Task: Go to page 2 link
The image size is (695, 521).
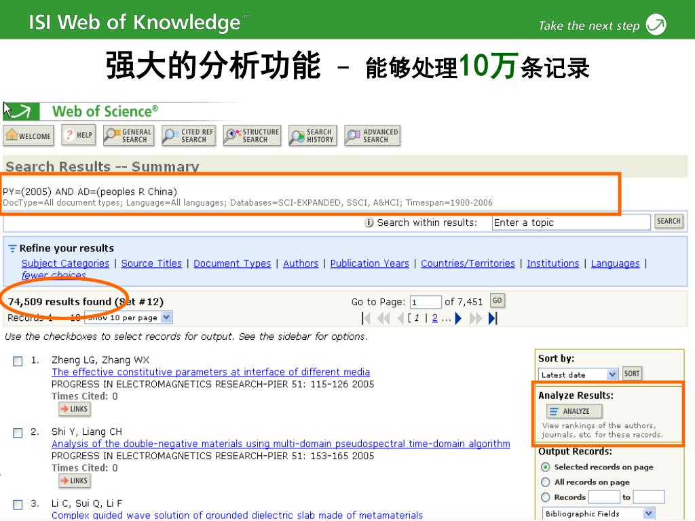Action: [x=435, y=318]
